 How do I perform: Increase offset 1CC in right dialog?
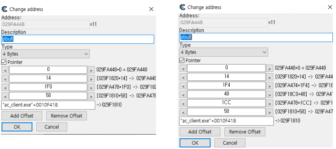tap(270, 103)
